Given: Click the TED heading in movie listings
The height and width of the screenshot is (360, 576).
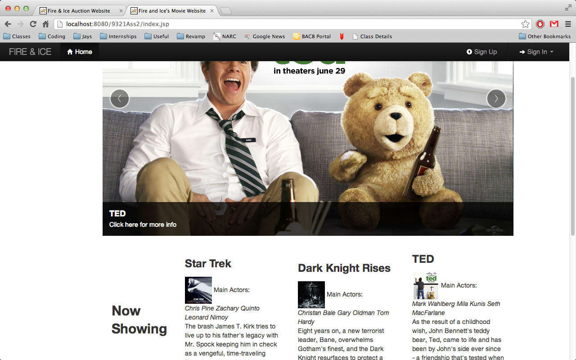Looking at the screenshot, I should pyautogui.click(x=423, y=259).
